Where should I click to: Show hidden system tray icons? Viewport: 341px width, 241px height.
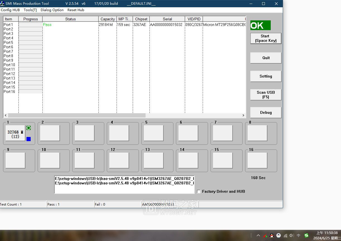coord(258,235)
